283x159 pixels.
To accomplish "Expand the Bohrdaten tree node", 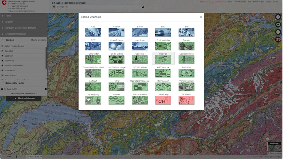I will (x=2, y=51).
